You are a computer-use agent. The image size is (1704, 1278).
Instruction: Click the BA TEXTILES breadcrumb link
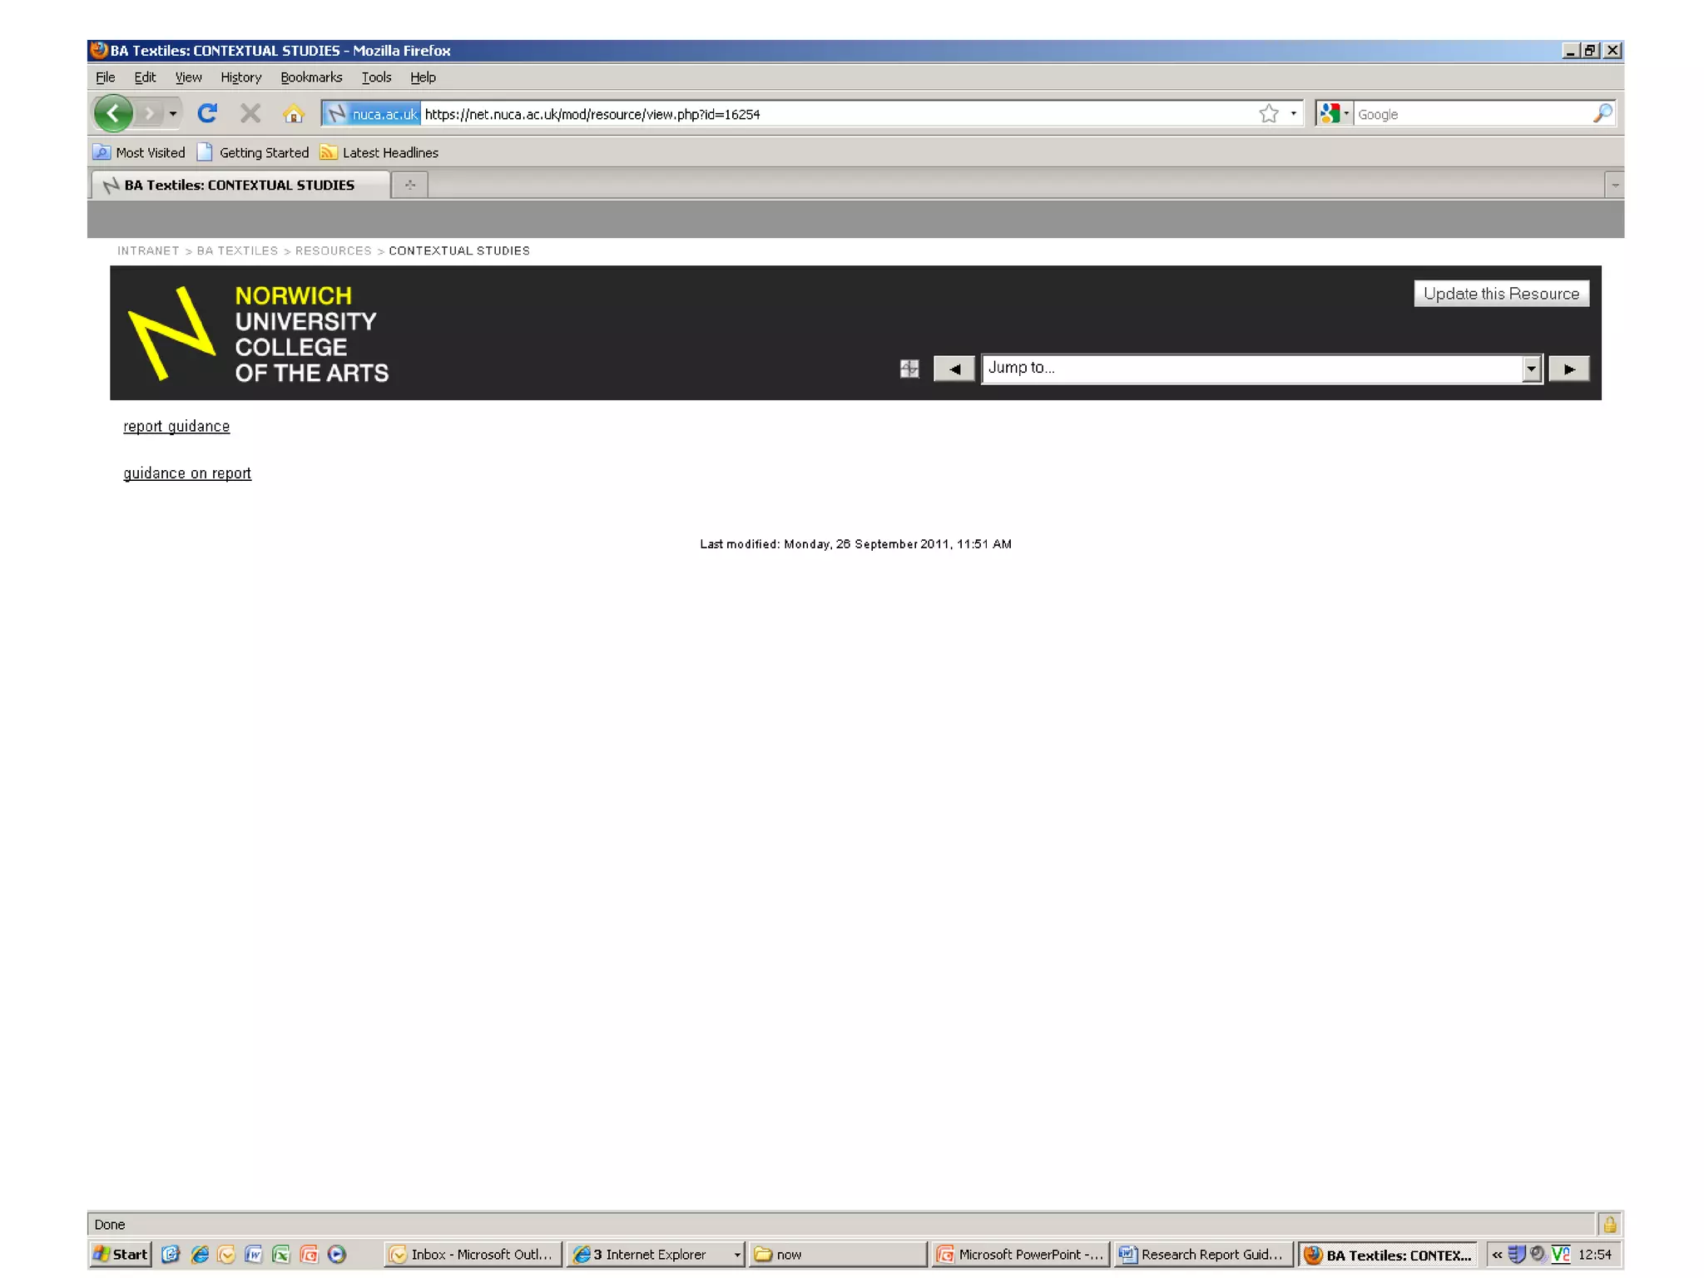pos(237,250)
